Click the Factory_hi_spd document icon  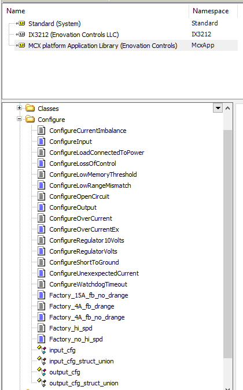(x=41, y=328)
